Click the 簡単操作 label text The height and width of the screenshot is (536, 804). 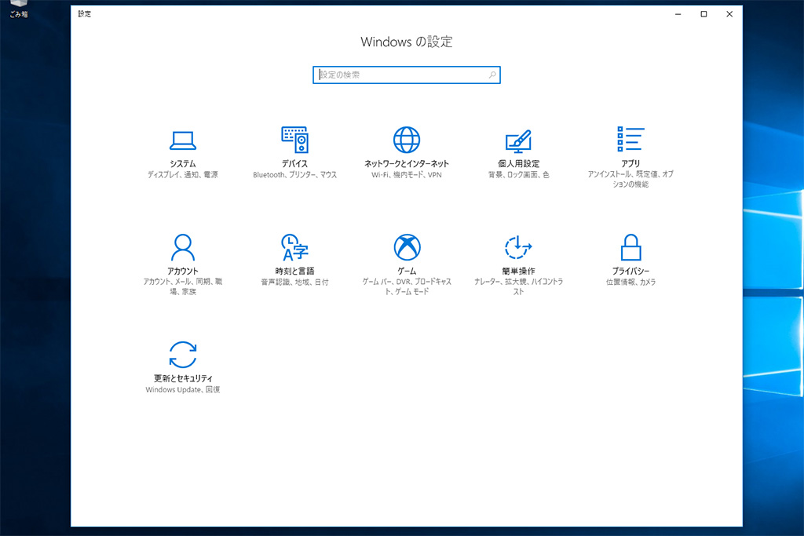(518, 271)
